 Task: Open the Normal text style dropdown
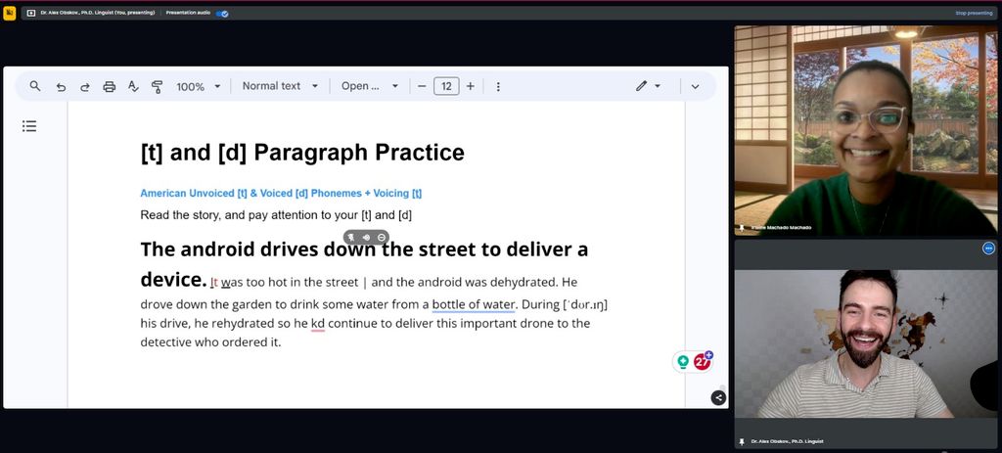tap(280, 86)
